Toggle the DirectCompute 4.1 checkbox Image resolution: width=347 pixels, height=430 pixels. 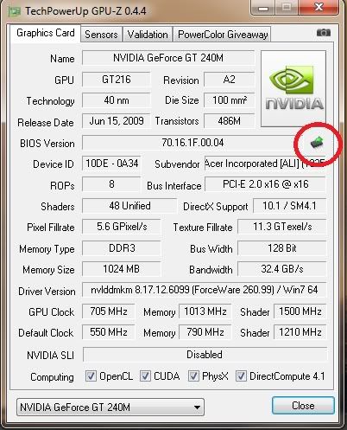(241, 376)
